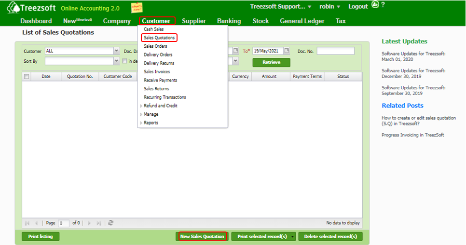Expand the Customer filter dropdown

coord(116,51)
